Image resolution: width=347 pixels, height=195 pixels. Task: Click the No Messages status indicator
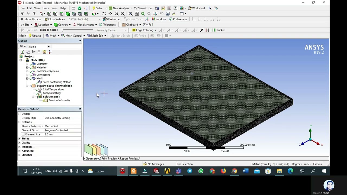153,164
